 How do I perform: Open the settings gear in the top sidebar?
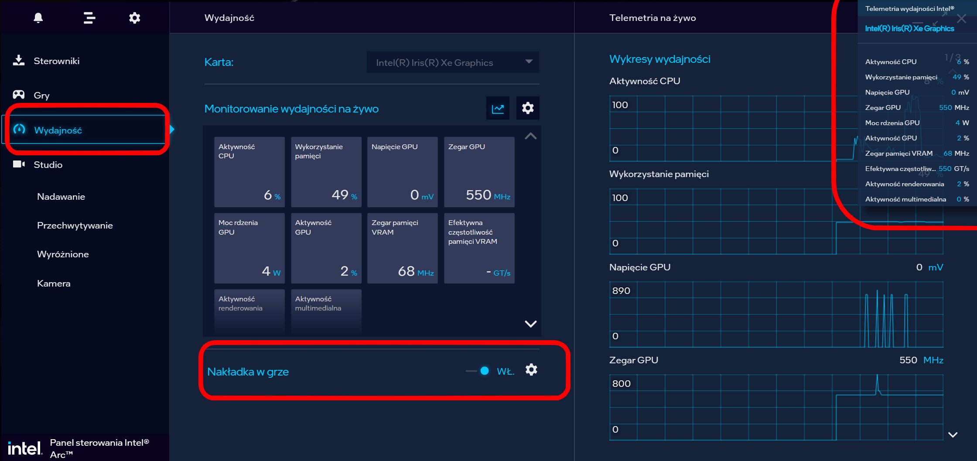[x=135, y=18]
